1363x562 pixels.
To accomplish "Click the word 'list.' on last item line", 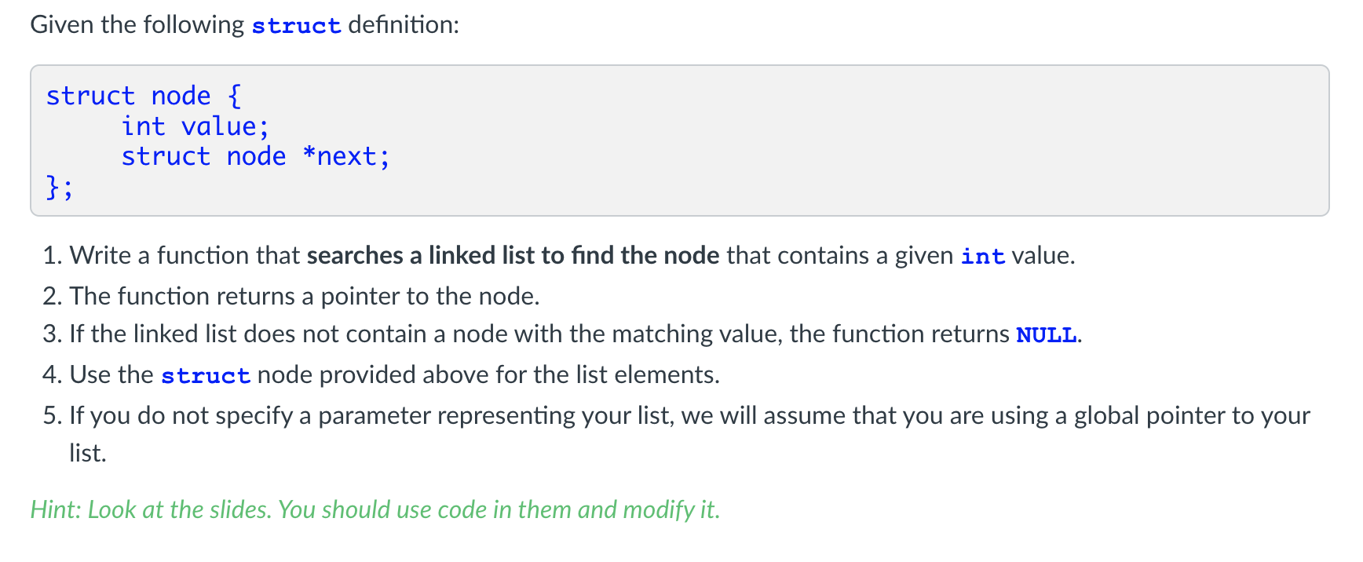I will [x=88, y=454].
